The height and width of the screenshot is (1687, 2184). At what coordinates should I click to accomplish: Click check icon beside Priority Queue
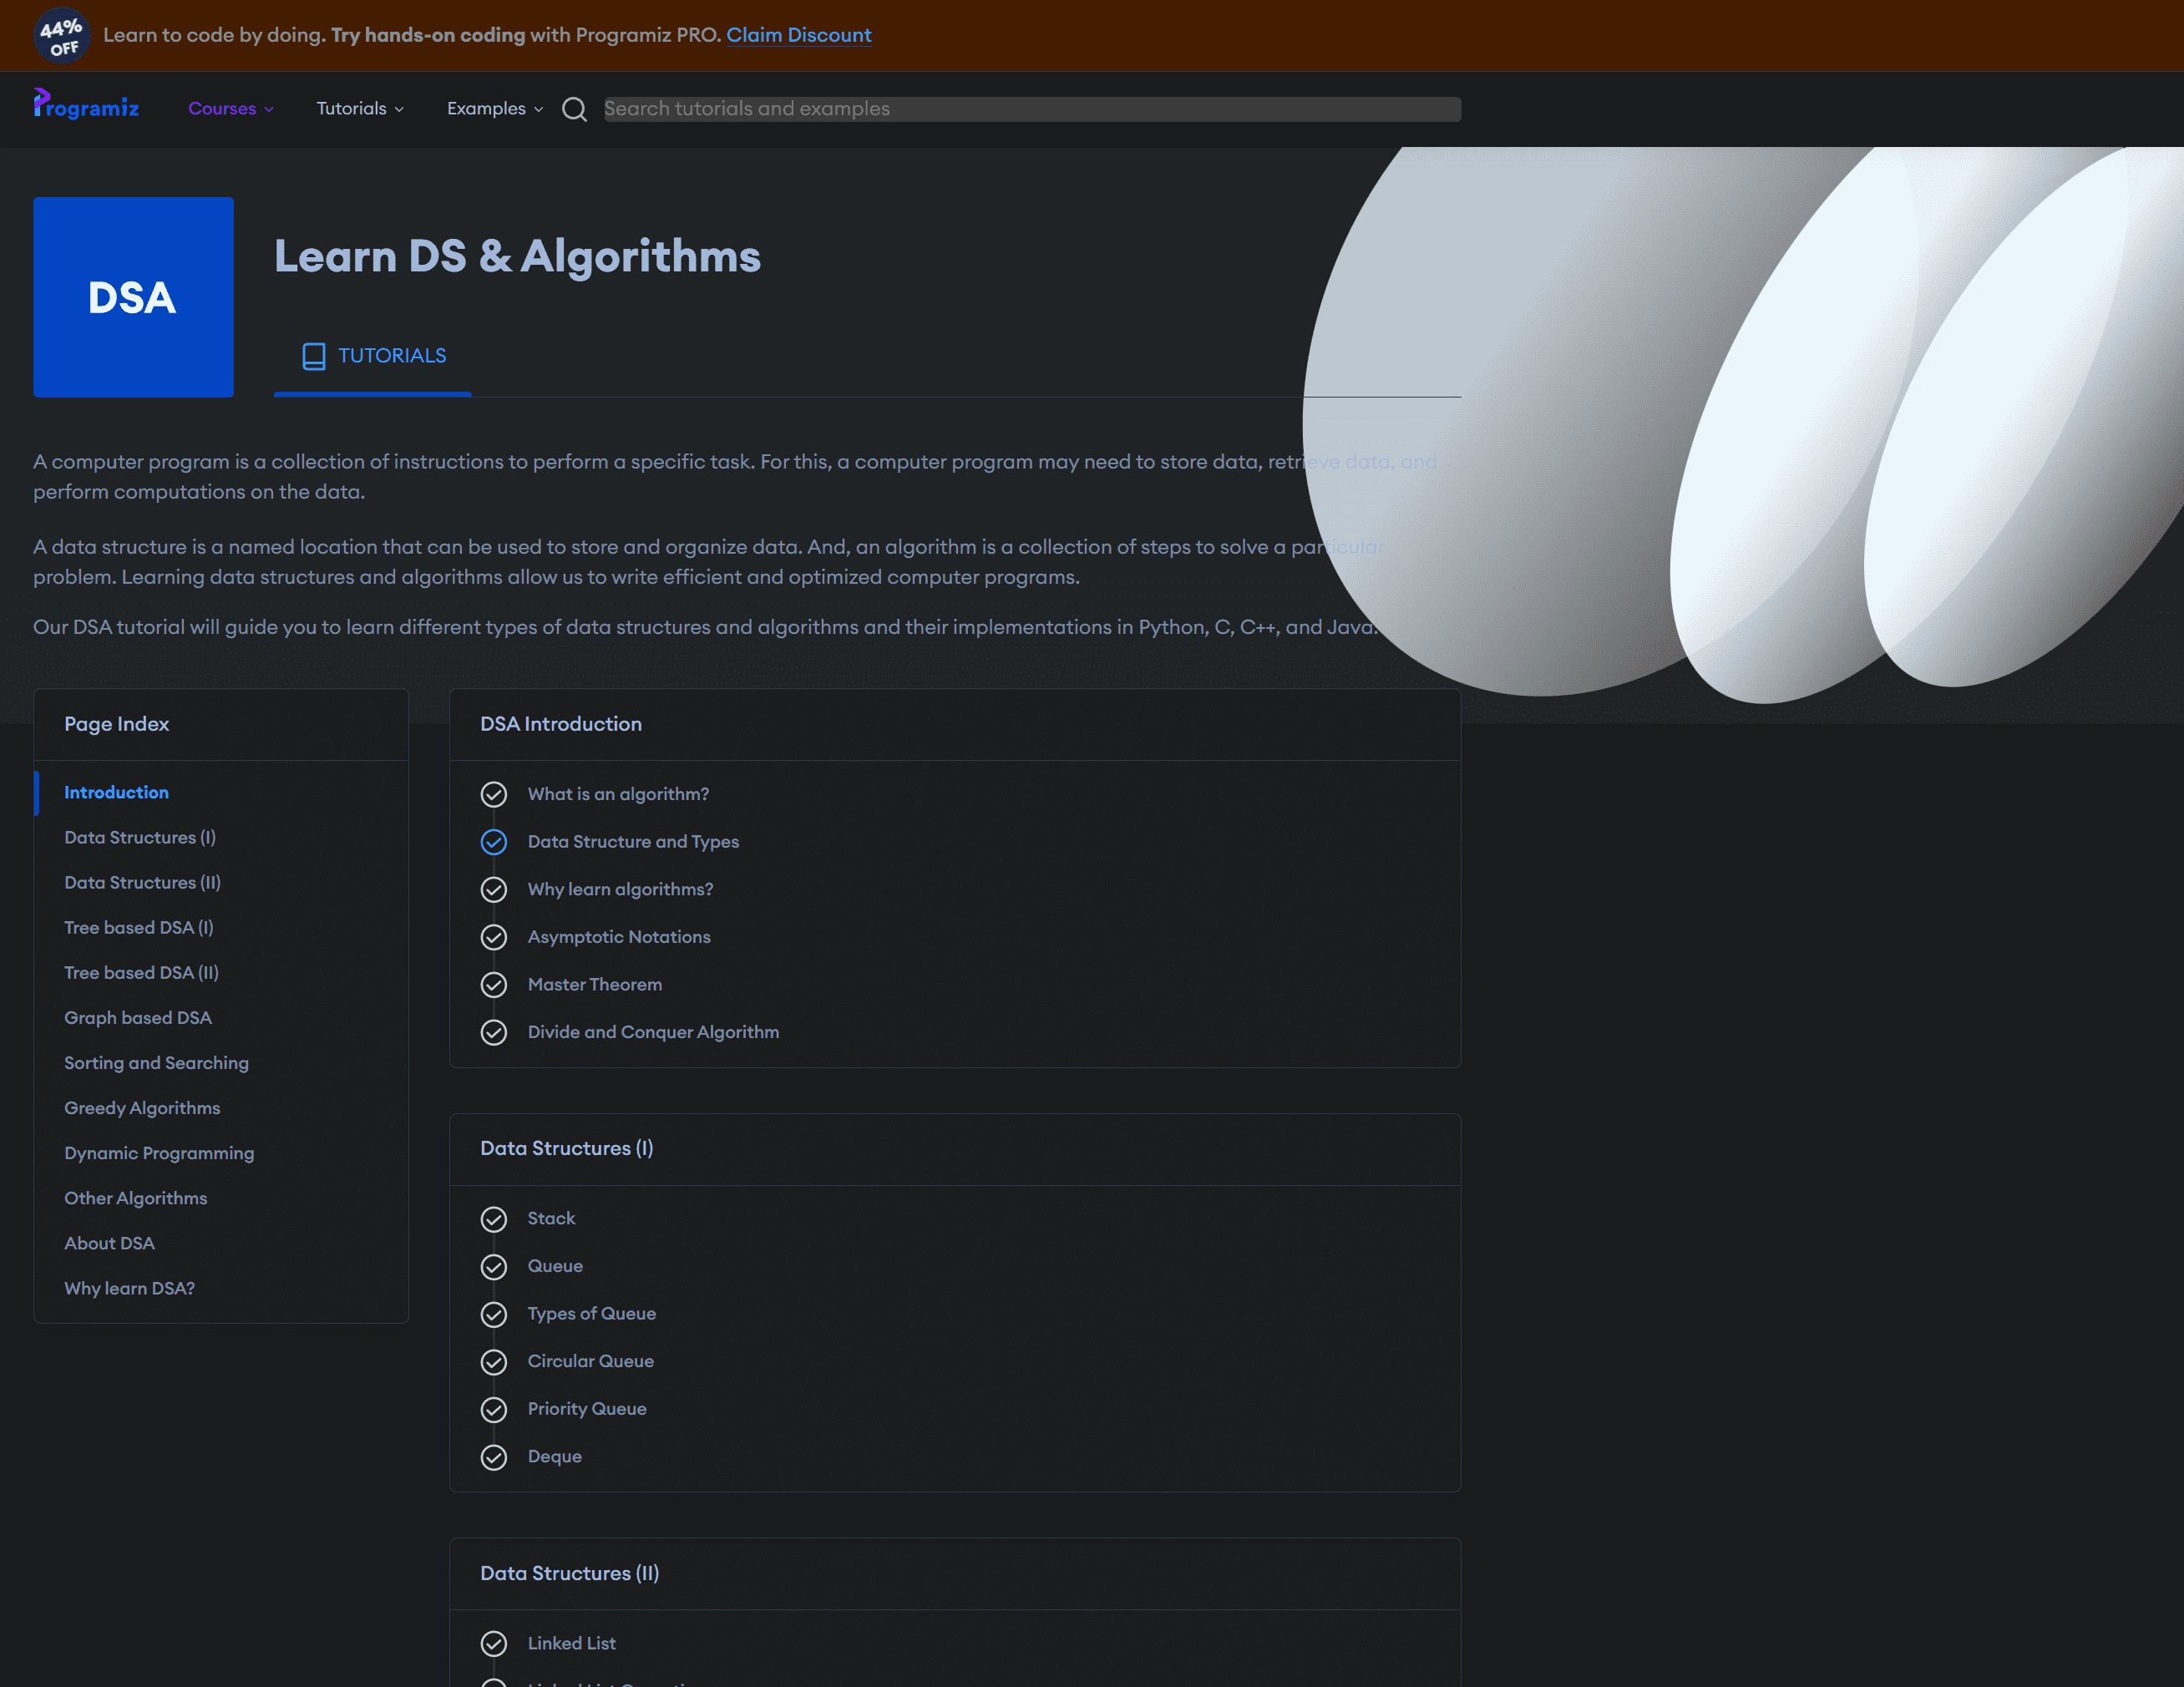pos(494,1409)
